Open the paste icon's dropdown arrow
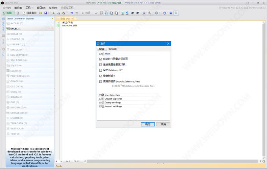This screenshot has width=267, height=169. coord(67,13)
